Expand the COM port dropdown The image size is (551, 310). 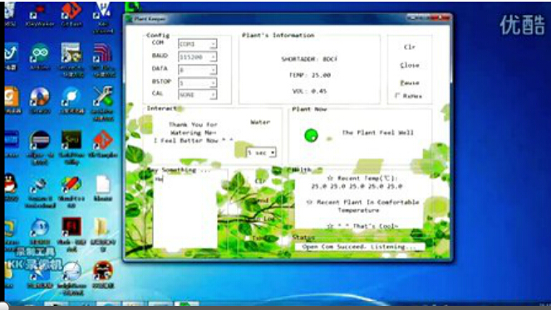click(198, 44)
